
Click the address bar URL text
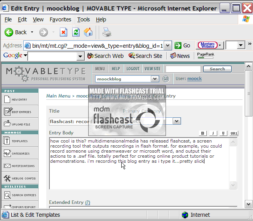pos(98,46)
